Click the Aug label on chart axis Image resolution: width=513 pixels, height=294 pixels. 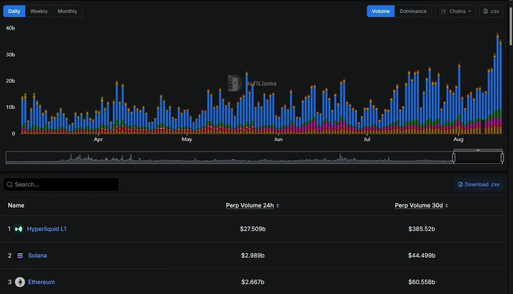click(x=458, y=140)
